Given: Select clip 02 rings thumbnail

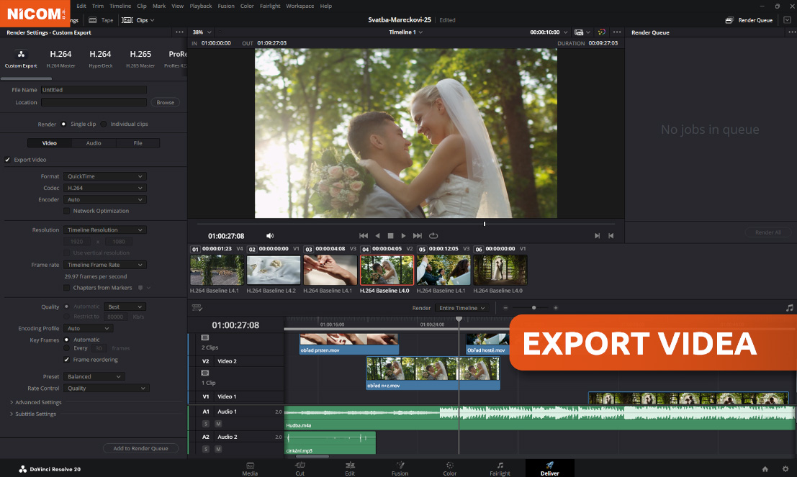Looking at the screenshot, I should pyautogui.click(x=274, y=270).
